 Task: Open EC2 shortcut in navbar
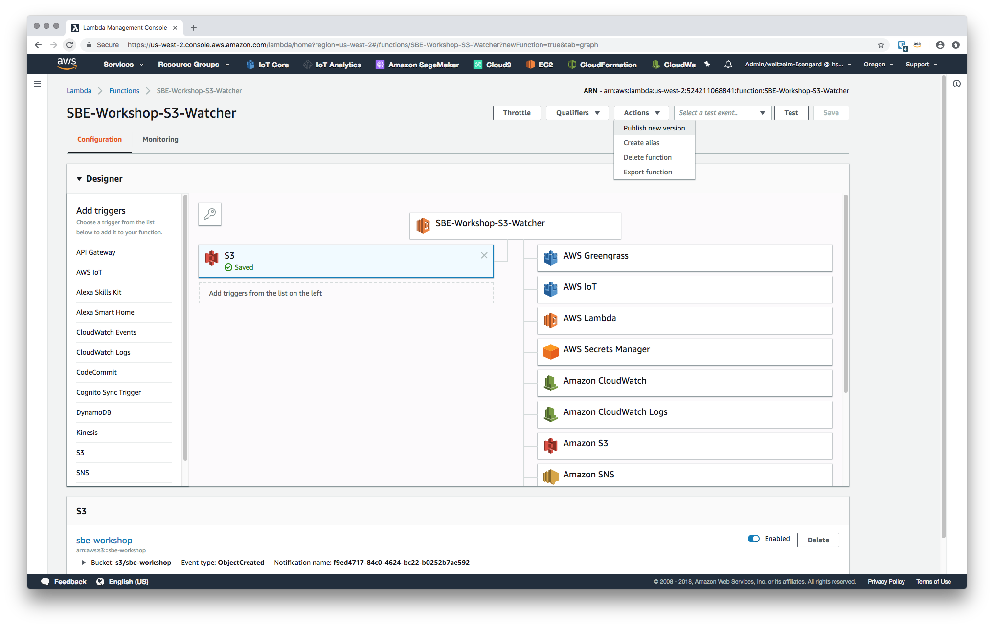[539, 65]
